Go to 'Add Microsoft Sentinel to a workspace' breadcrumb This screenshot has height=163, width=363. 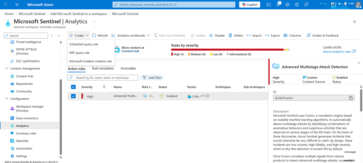click(79, 14)
